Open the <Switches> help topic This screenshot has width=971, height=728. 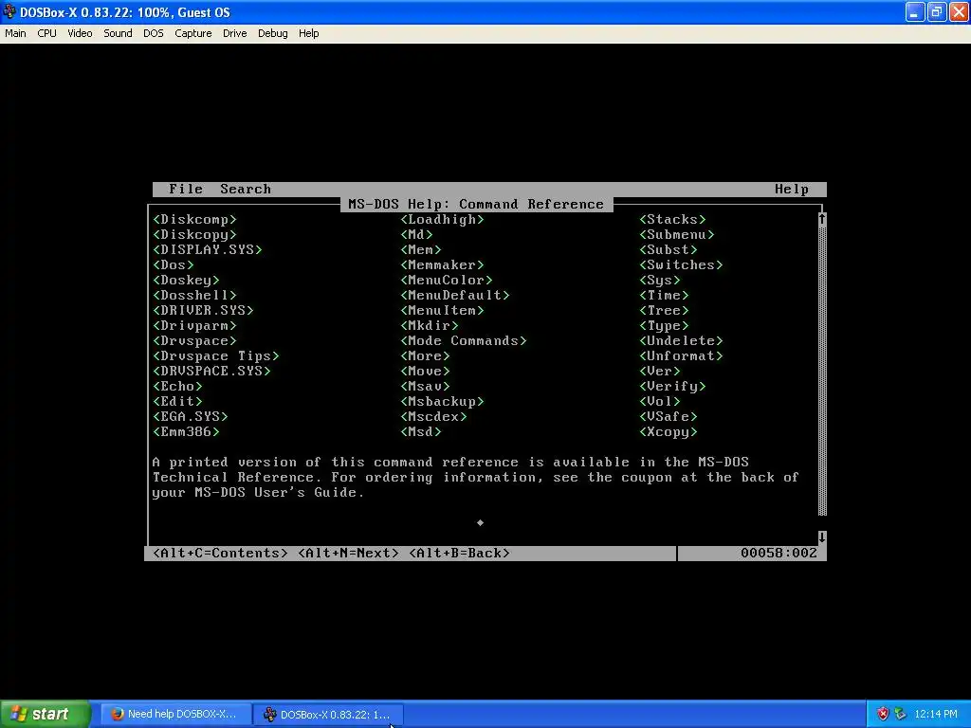coord(681,265)
